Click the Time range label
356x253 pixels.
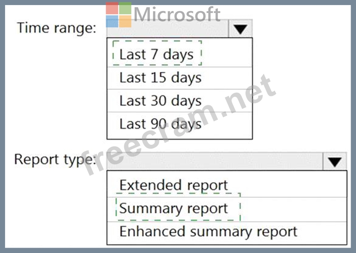click(x=57, y=28)
